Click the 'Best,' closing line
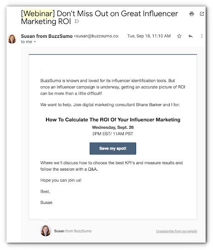This screenshot has width=213, height=250. click(45, 191)
